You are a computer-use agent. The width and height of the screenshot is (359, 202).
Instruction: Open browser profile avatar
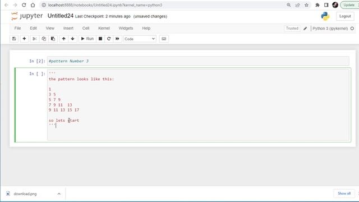[x=335, y=5]
